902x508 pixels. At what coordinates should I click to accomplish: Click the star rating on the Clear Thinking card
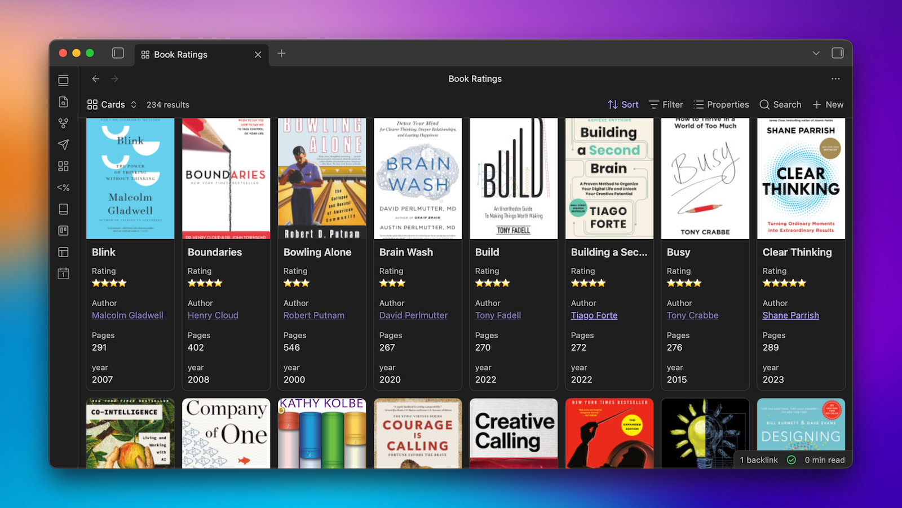tap(785, 283)
